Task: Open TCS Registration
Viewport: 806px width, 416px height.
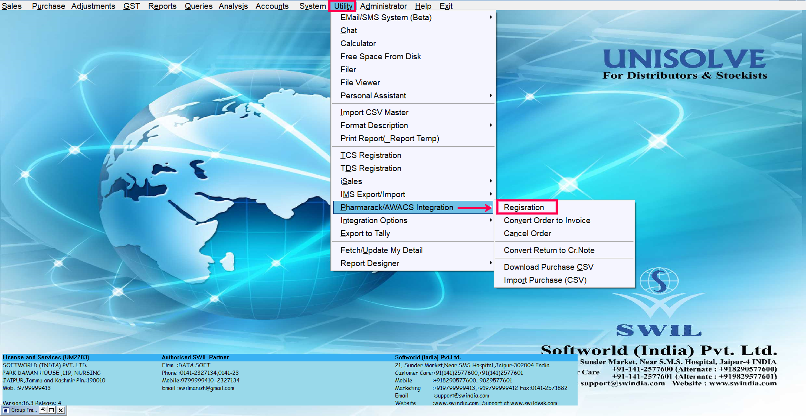Action: tap(413, 155)
